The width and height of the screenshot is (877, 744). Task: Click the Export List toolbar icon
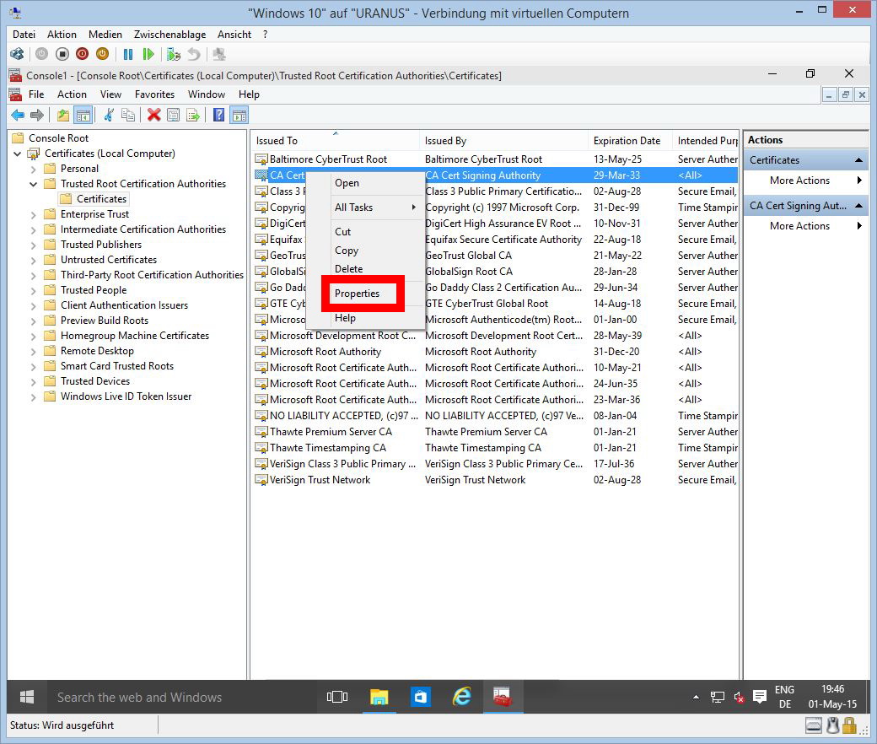coord(193,116)
